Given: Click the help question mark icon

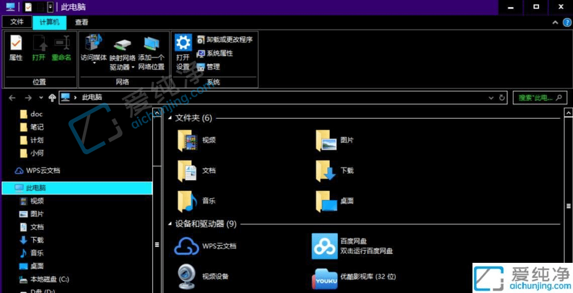Looking at the screenshot, I should [567, 22].
